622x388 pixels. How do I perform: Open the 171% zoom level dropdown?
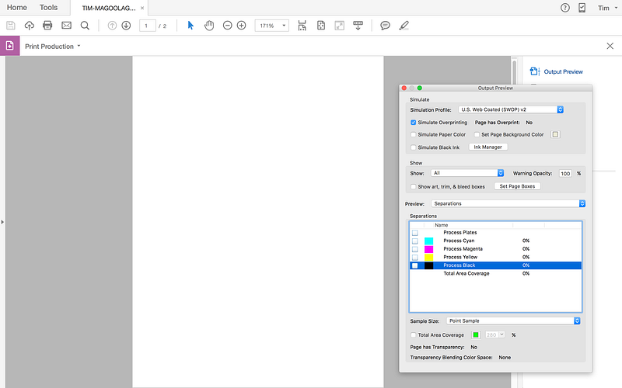click(271, 26)
